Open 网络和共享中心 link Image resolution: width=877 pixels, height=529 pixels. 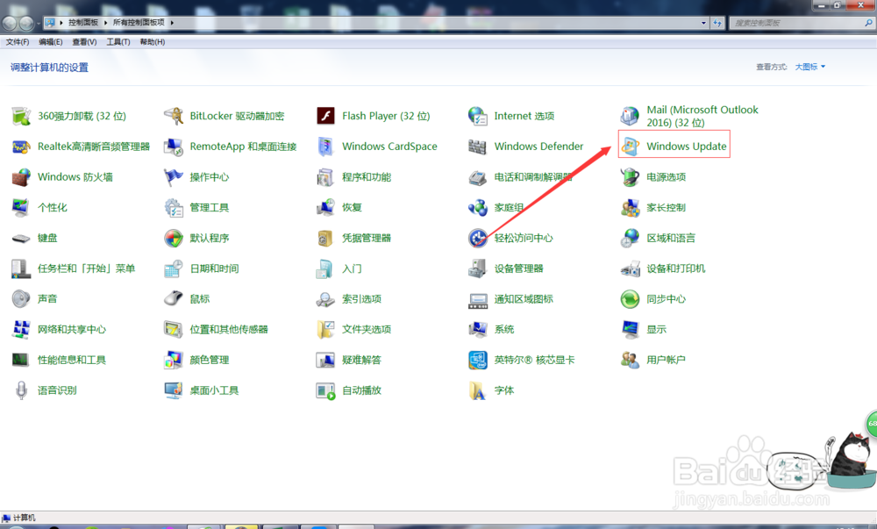(x=72, y=329)
